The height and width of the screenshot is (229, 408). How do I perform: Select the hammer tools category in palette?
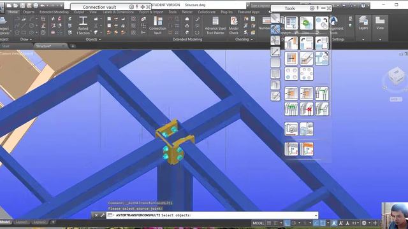pyautogui.click(x=275, y=29)
